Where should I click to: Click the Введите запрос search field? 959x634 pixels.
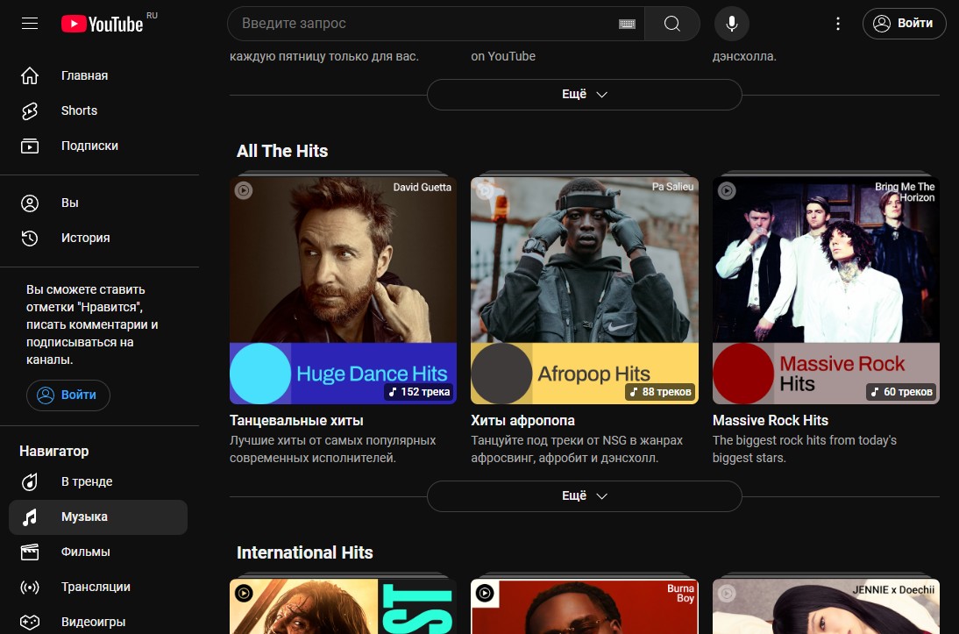click(421, 24)
